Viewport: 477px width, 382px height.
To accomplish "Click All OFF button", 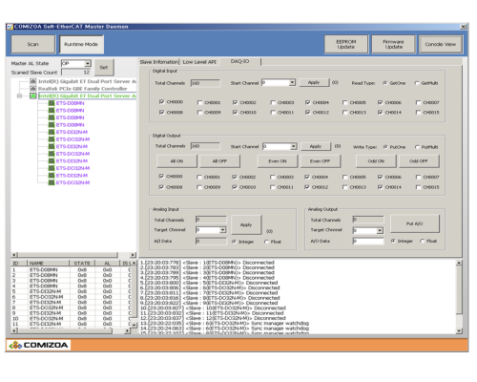I will coord(219,161).
